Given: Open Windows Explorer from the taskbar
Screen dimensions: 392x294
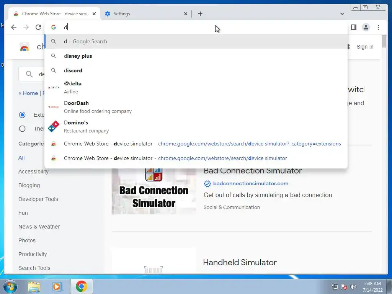Looking at the screenshot, I should point(34,287).
